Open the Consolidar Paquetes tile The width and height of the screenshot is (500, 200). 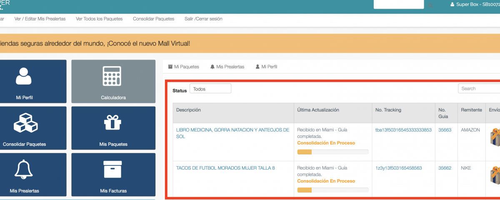pos(33,128)
